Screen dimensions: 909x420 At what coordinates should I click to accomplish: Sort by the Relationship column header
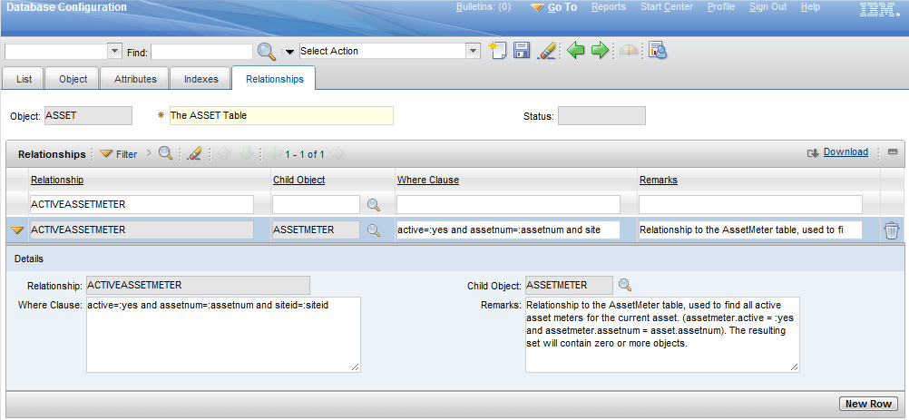pyautogui.click(x=57, y=181)
